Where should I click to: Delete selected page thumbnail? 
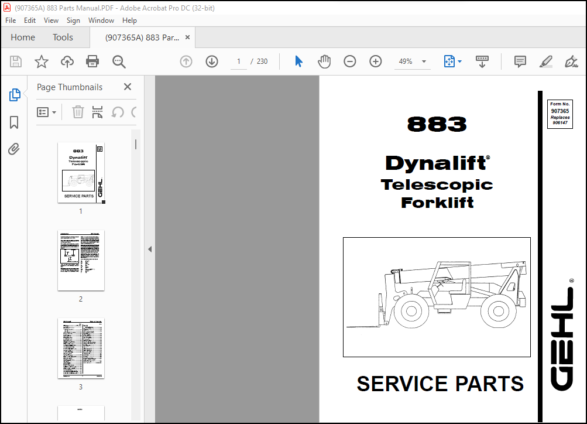(x=78, y=112)
